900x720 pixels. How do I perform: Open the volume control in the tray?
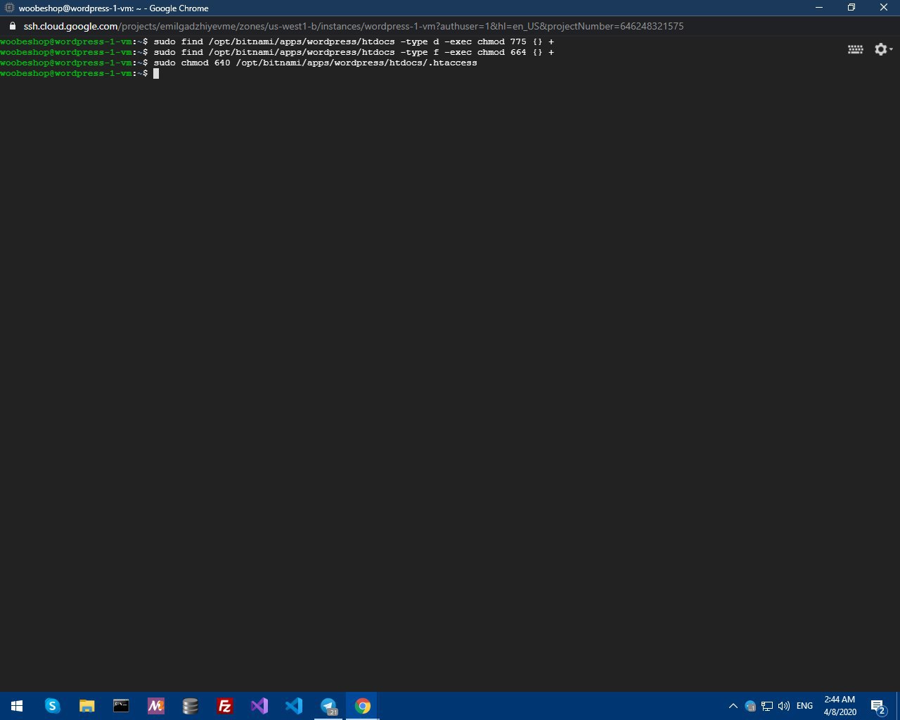pos(784,706)
